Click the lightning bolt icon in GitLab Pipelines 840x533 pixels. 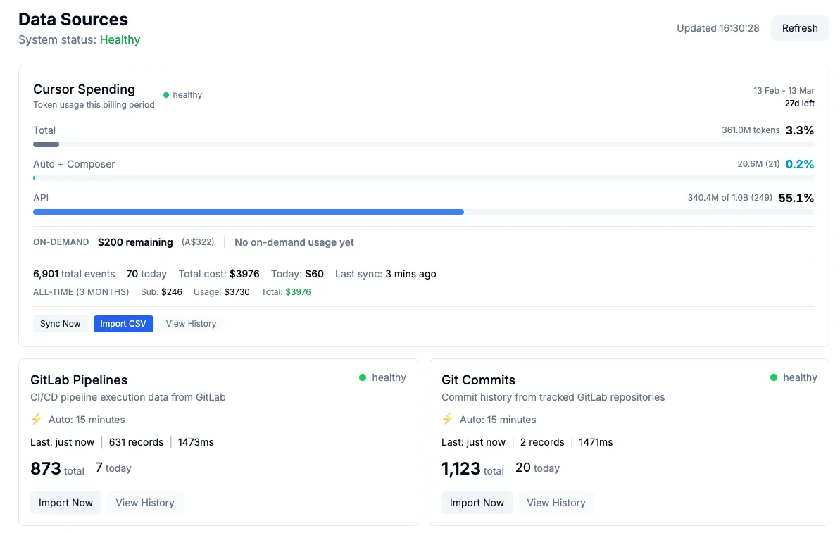[x=37, y=419]
